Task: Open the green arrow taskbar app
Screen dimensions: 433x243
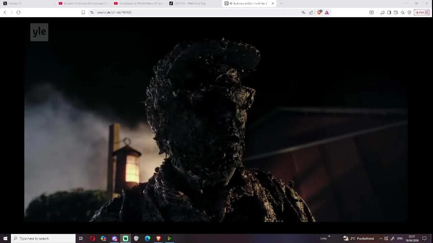Action: 169,239
